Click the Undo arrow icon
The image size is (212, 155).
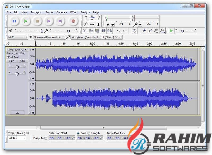coord(119,31)
